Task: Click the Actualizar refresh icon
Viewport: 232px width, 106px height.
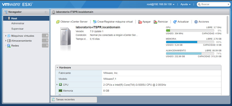Action: click(x=175, y=22)
